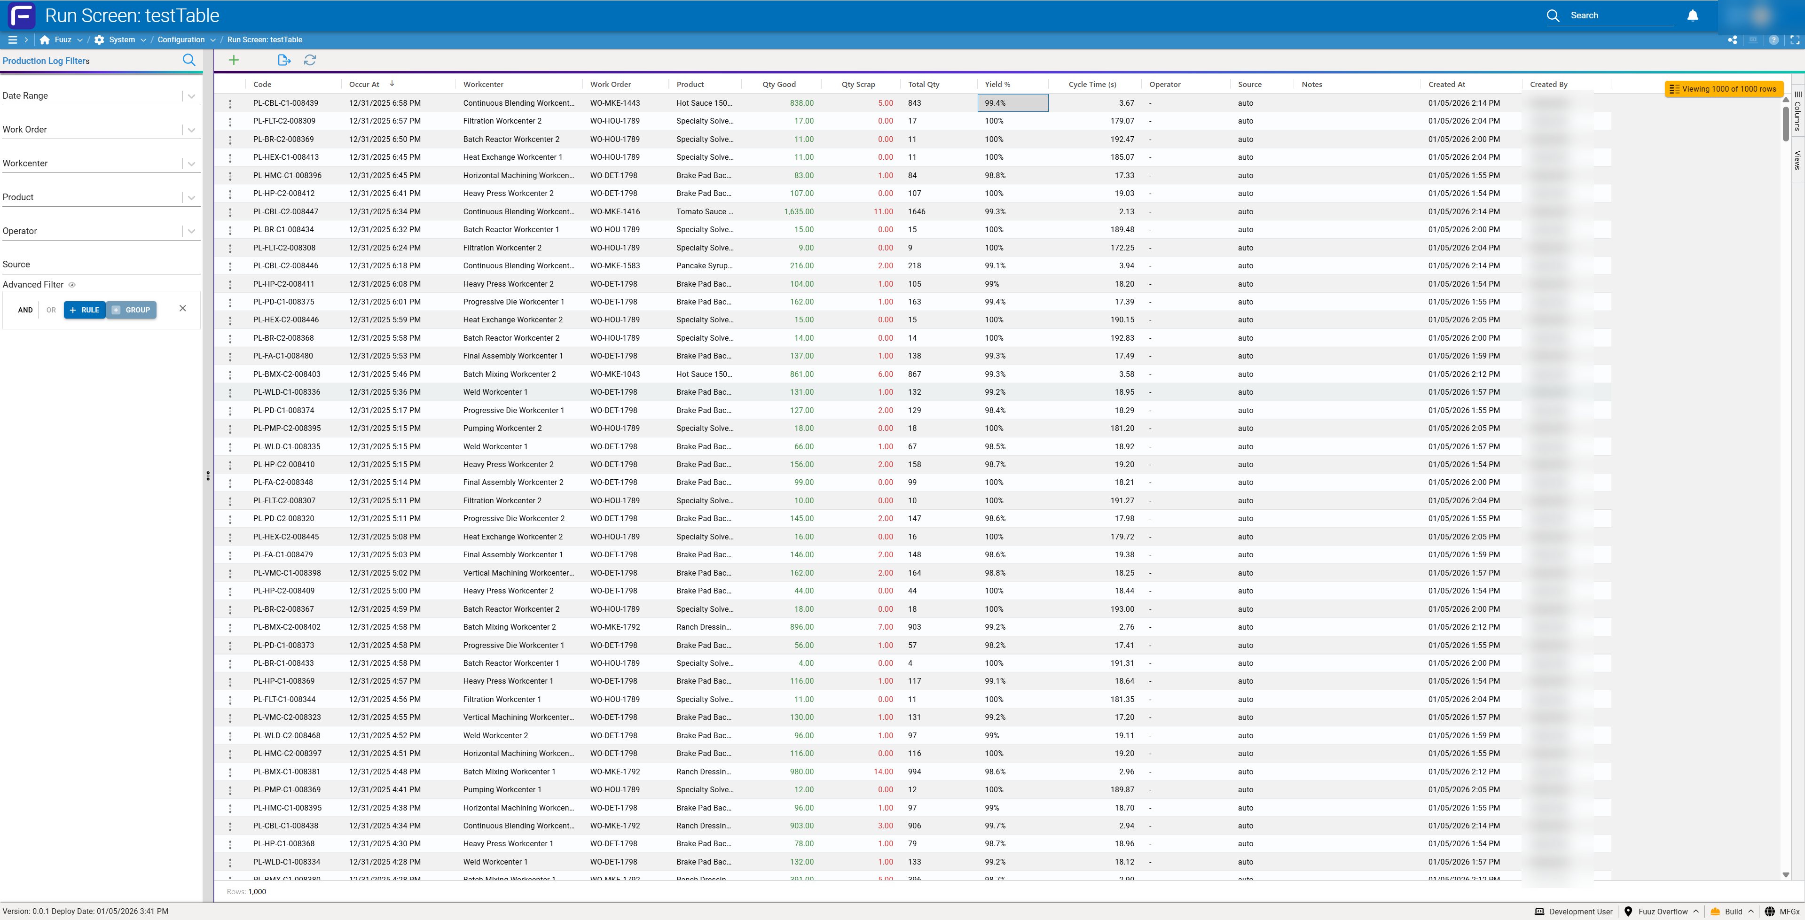Refresh the table with the reload icon
This screenshot has height=920, width=1805.
(310, 60)
